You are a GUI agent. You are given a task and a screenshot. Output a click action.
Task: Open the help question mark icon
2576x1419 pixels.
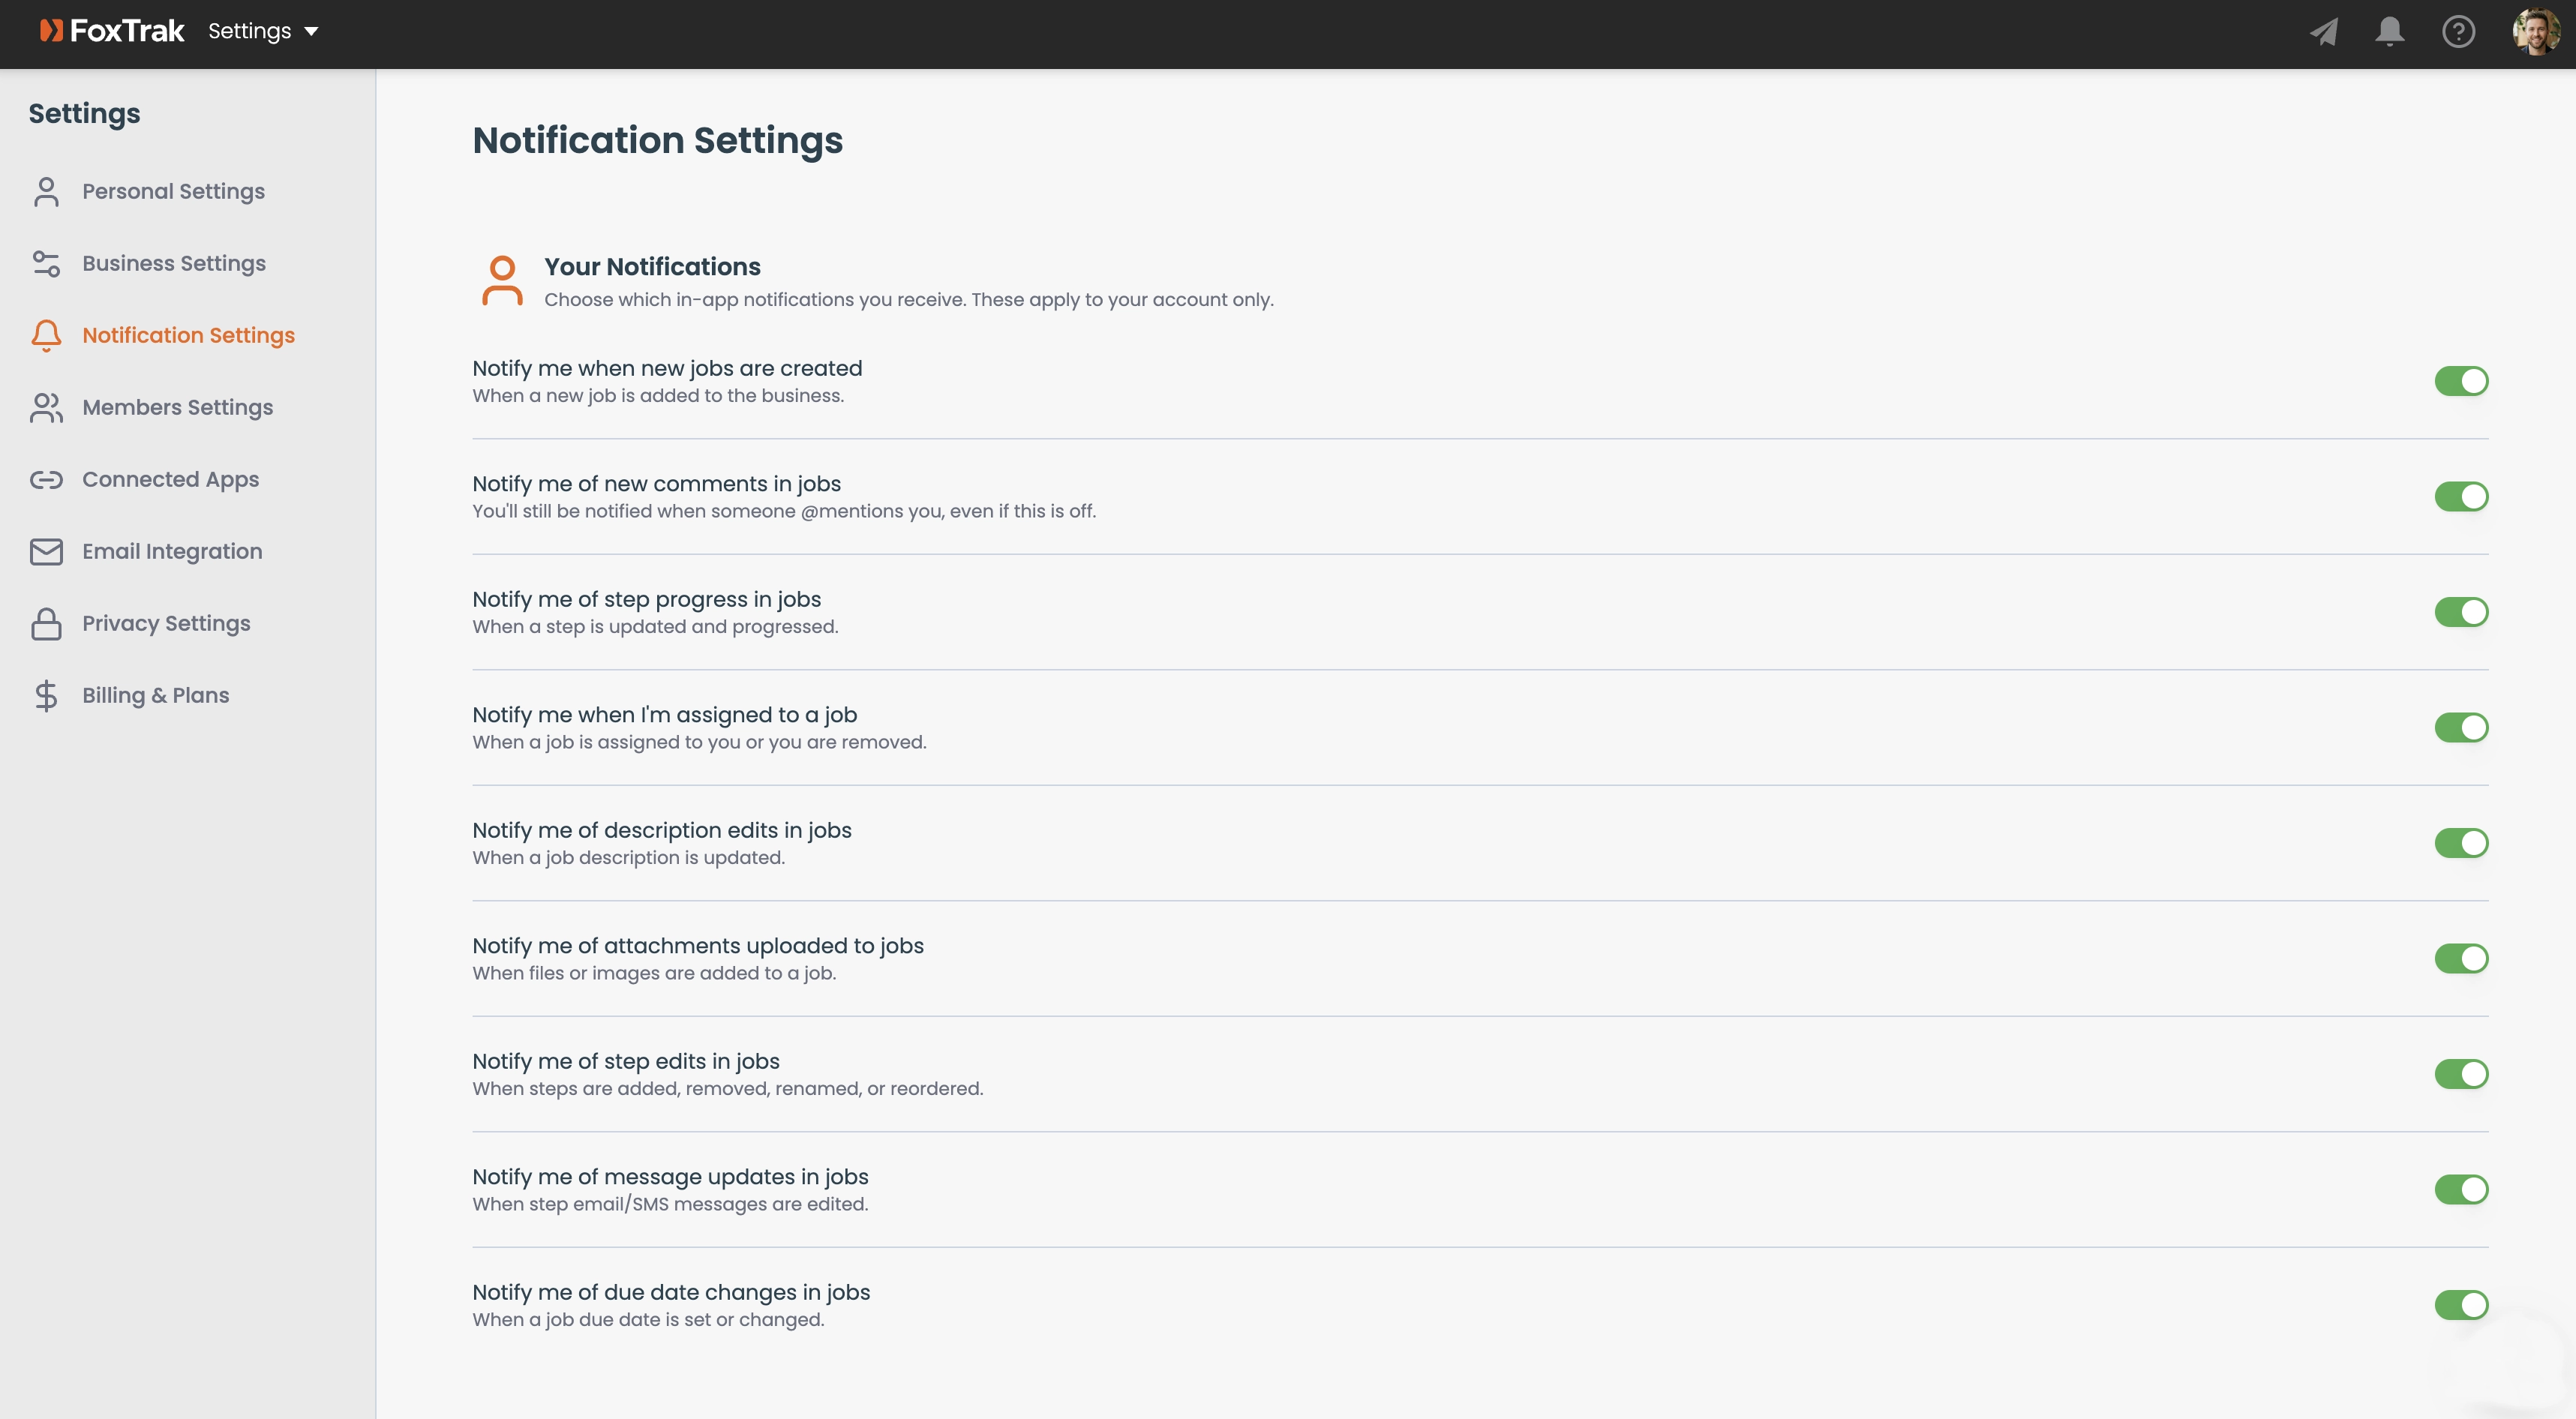tap(2458, 32)
